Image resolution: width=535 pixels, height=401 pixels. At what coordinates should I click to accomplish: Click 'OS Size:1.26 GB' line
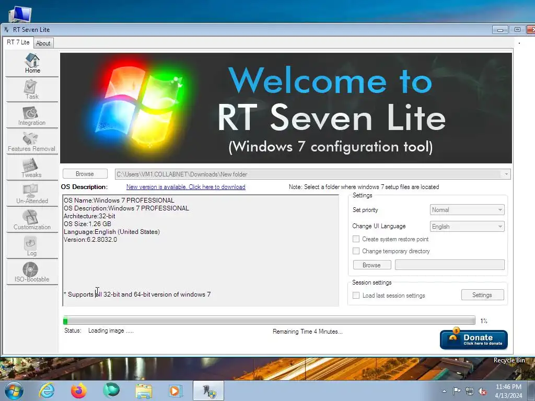(87, 223)
